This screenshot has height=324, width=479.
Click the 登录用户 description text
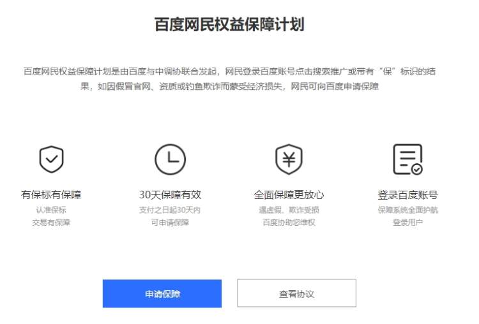pos(408,223)
